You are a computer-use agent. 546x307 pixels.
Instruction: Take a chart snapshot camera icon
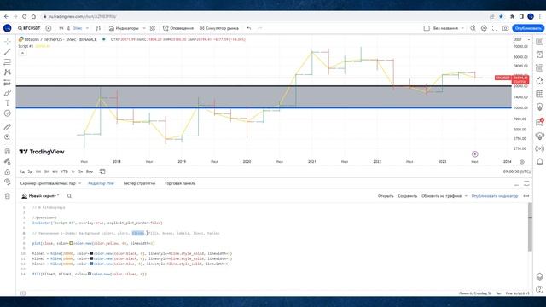[x=505, y=28]
